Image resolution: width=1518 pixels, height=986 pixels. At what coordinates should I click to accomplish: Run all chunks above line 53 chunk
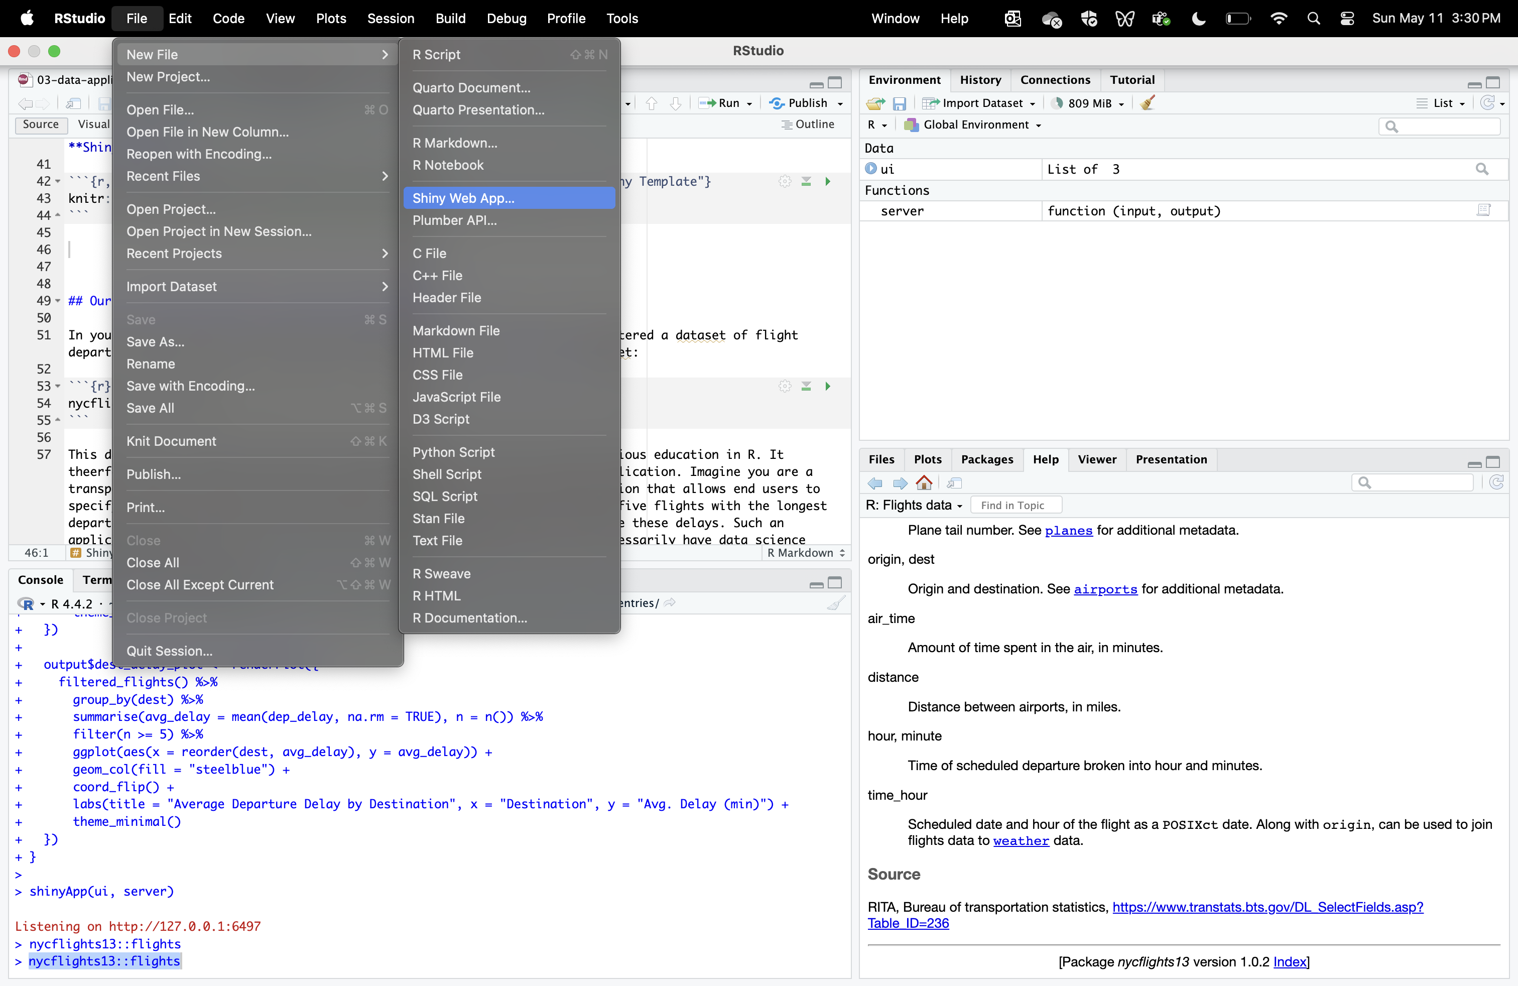click(x=806, y=387)
